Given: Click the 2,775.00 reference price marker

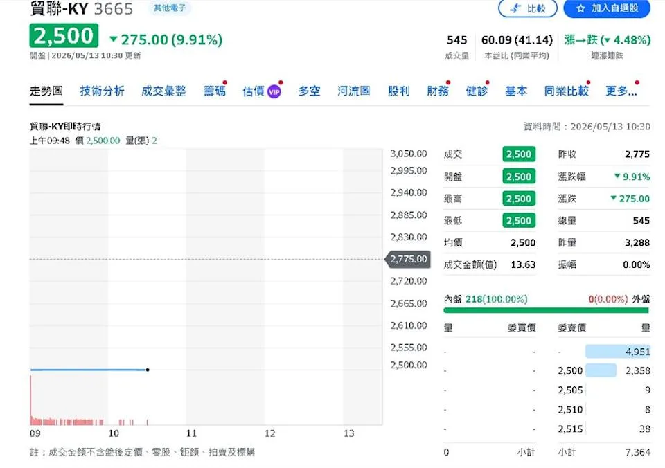Looking at the screenshot, I should (x=408, y=259).
